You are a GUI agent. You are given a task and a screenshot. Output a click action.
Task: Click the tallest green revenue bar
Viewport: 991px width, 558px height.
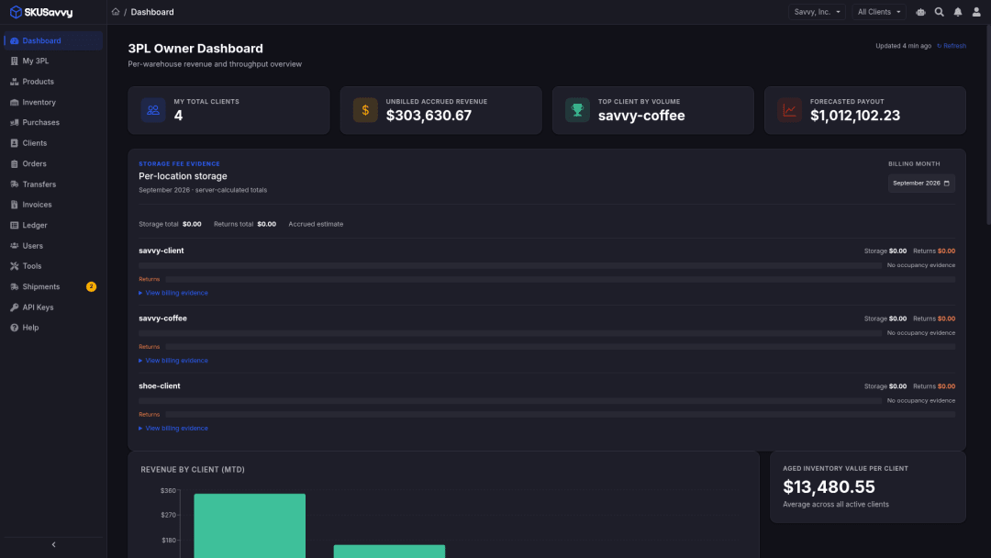coord(250,526)
